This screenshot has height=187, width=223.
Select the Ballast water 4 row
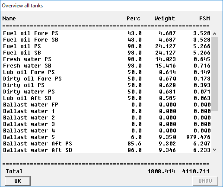(x=107, y=131)
